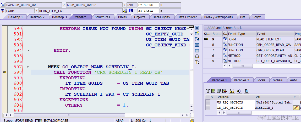Screen dimensions: 301x122
Task: Open the tool Services wrench icon
Action: tap(197, 62)
